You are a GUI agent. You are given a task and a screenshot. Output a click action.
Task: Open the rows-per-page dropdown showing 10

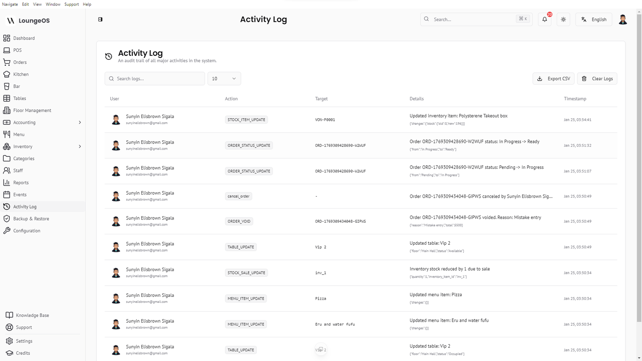tap(224, 79)
